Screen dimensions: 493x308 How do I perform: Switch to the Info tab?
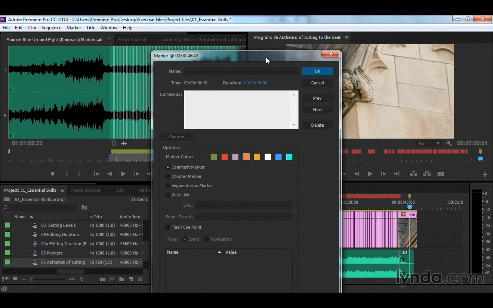pyautogui.click(x=120, y=190)
